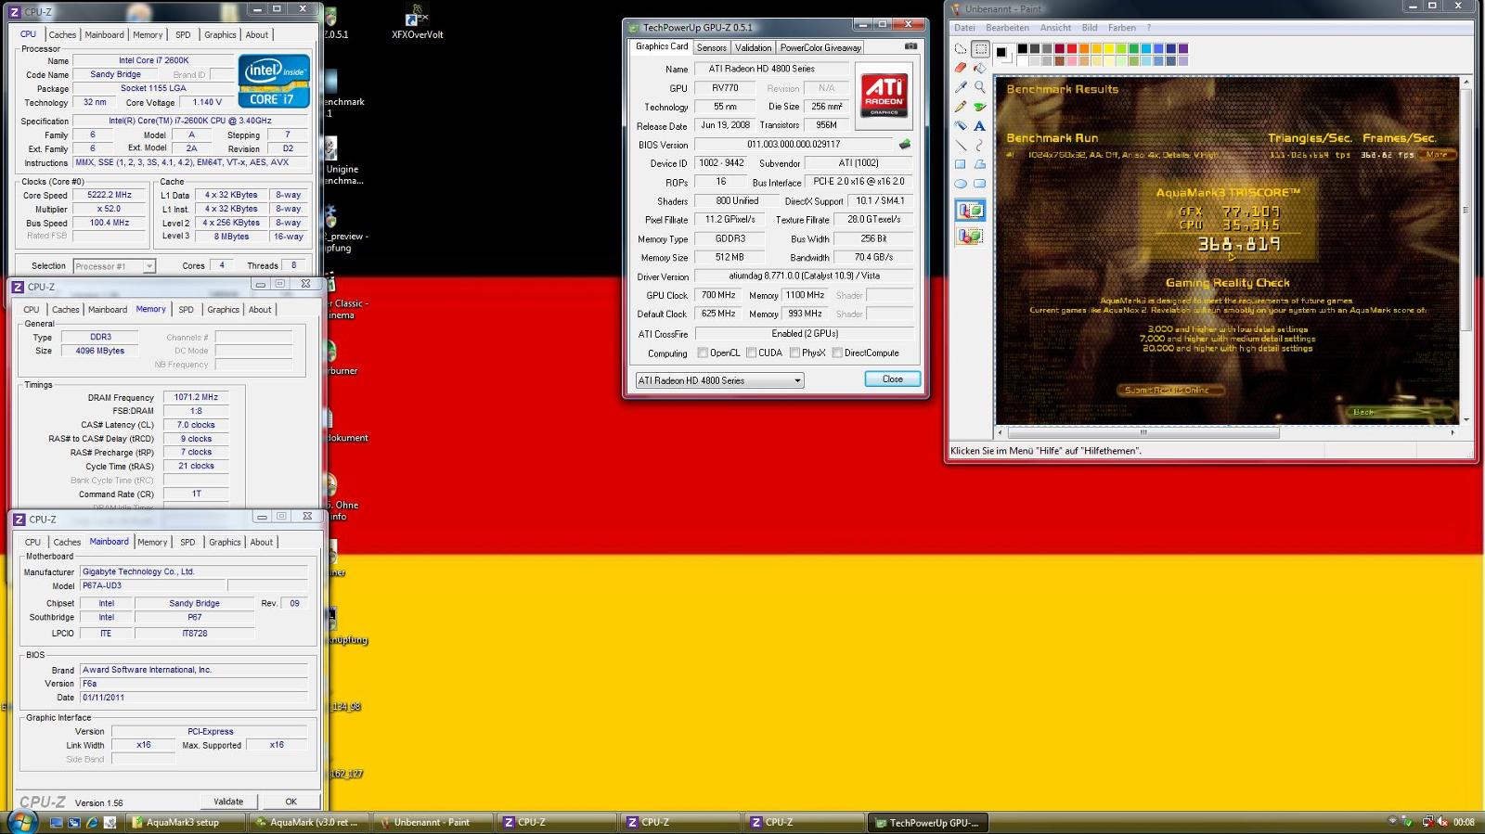The image size is (1485, 834).
Task: Enable the OpenCL checkbox in GPU-Z
Action: (703, 353)
